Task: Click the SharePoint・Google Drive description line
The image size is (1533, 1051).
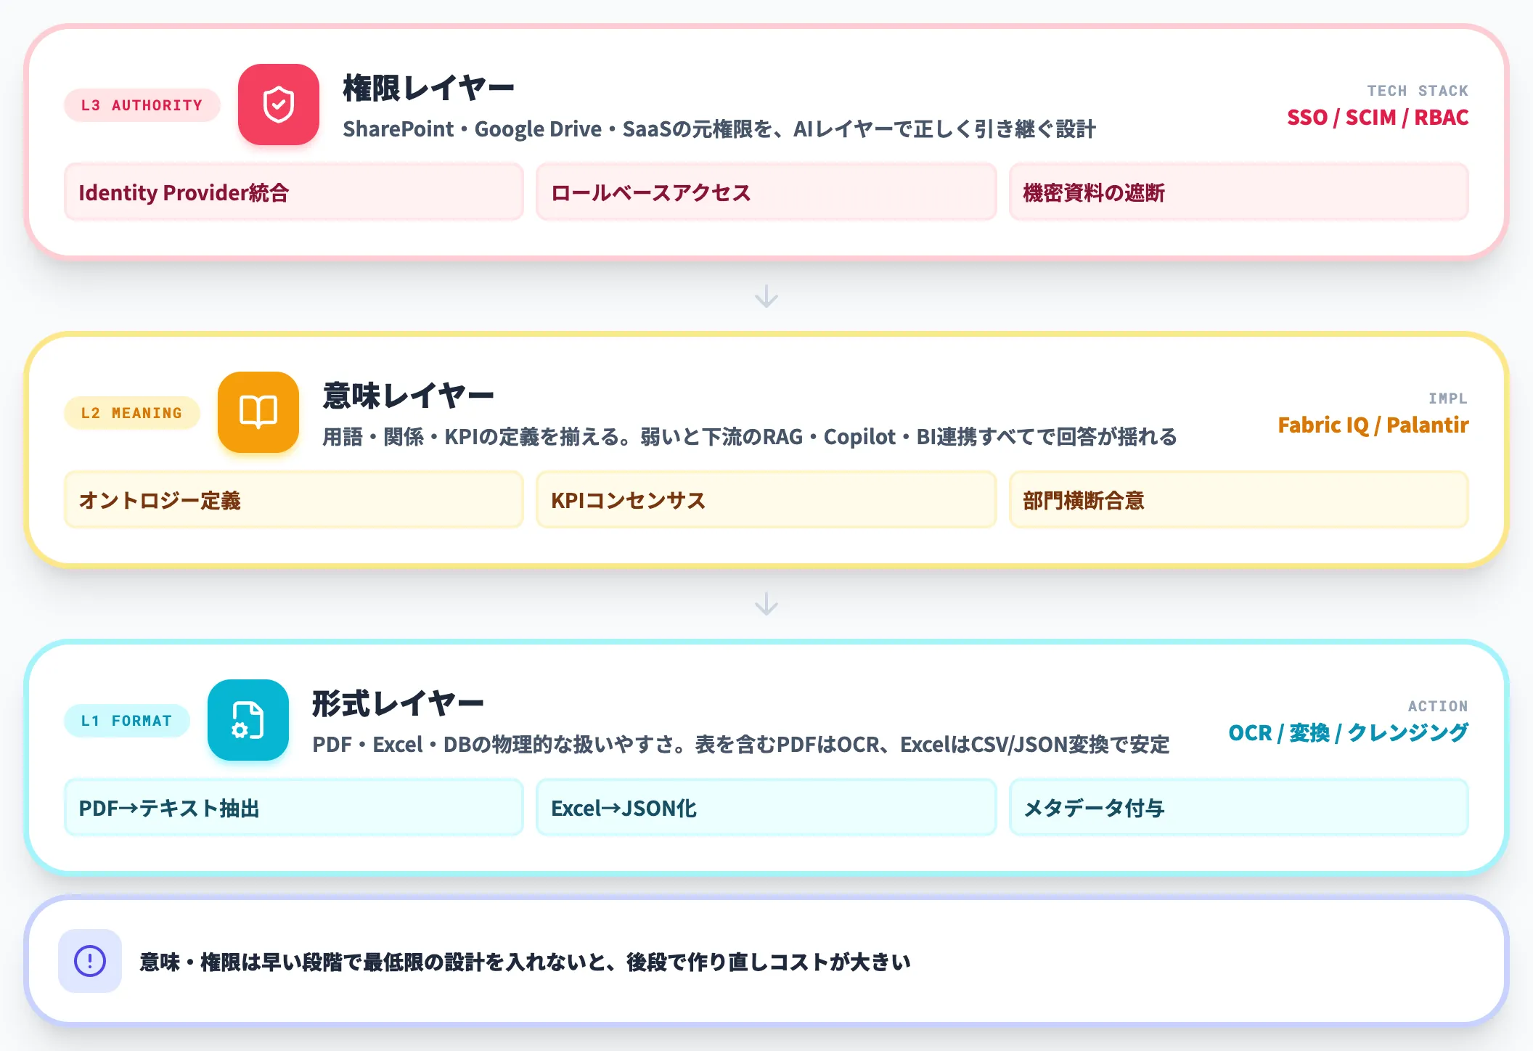Action: 719,129
